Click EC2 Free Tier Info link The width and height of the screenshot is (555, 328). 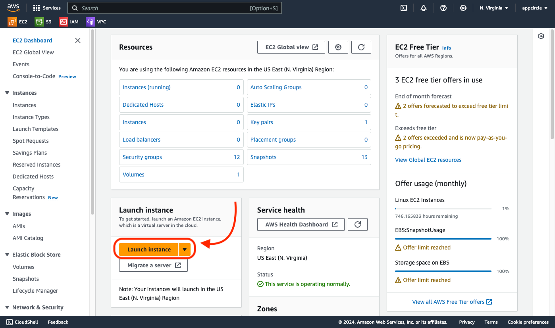(447, 48)
